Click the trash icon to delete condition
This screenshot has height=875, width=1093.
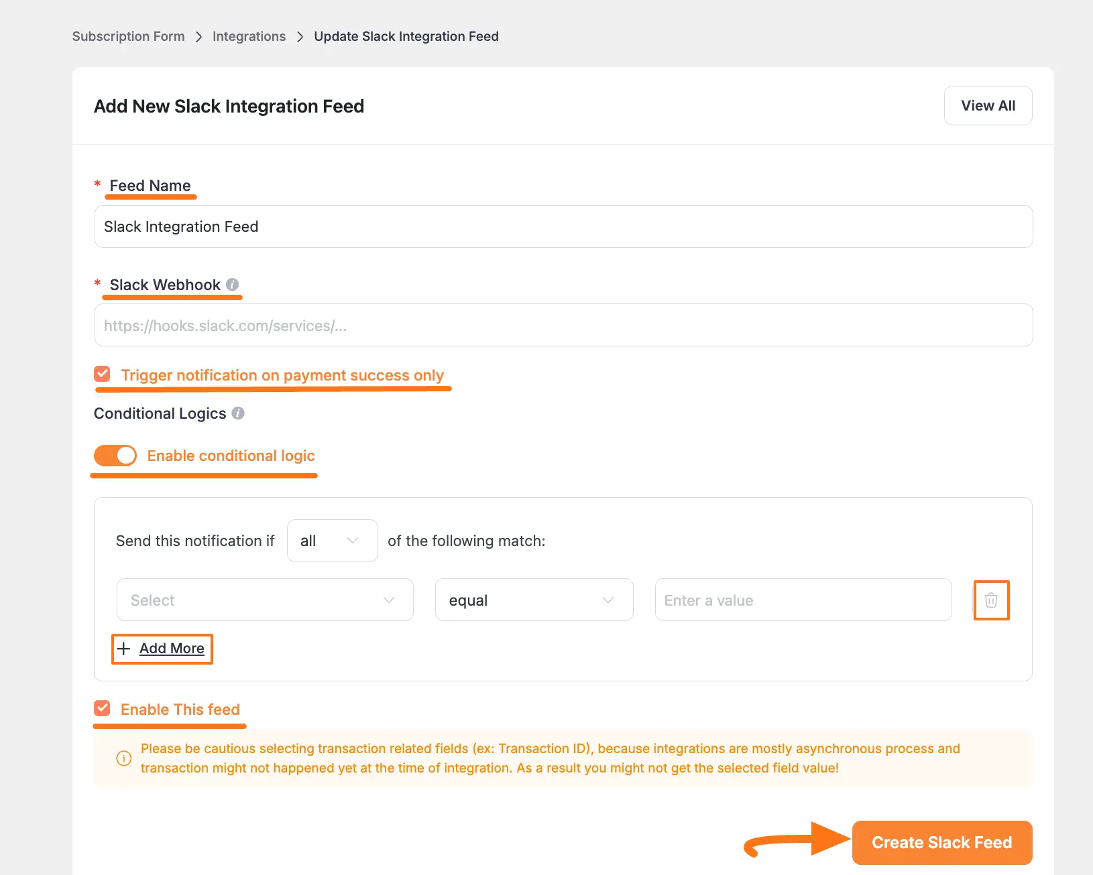[990, 600]
